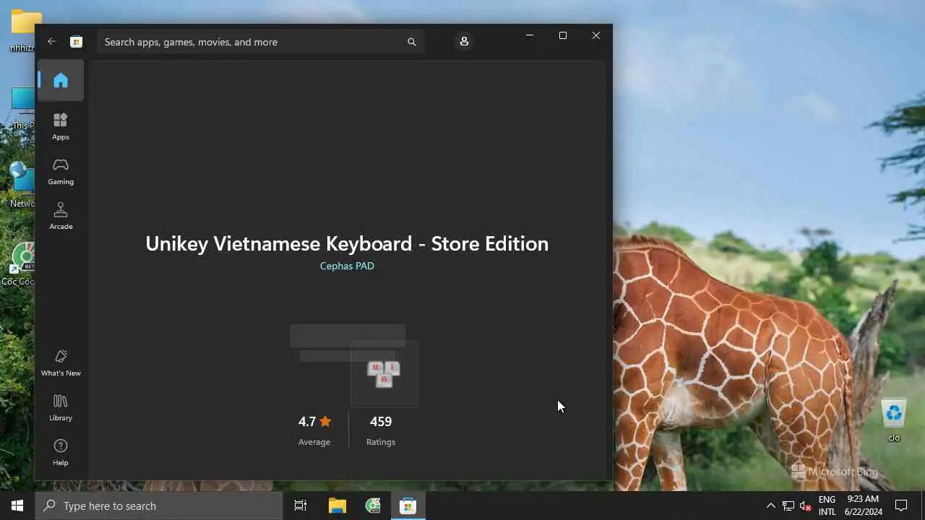Image resolution: width=925 pixels, height=520 pixels.
Task: Click the Microsoft Store taskbar icon
Action: 408,506
